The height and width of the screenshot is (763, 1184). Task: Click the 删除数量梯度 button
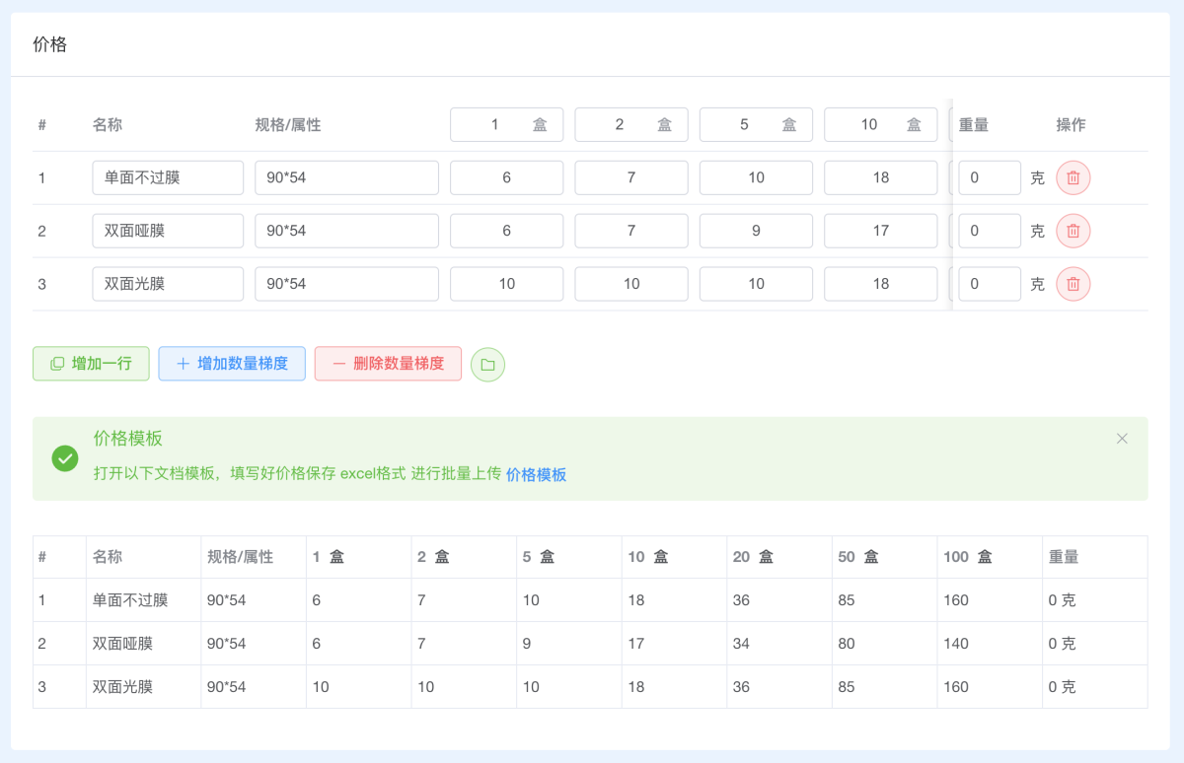click(387, 364)
